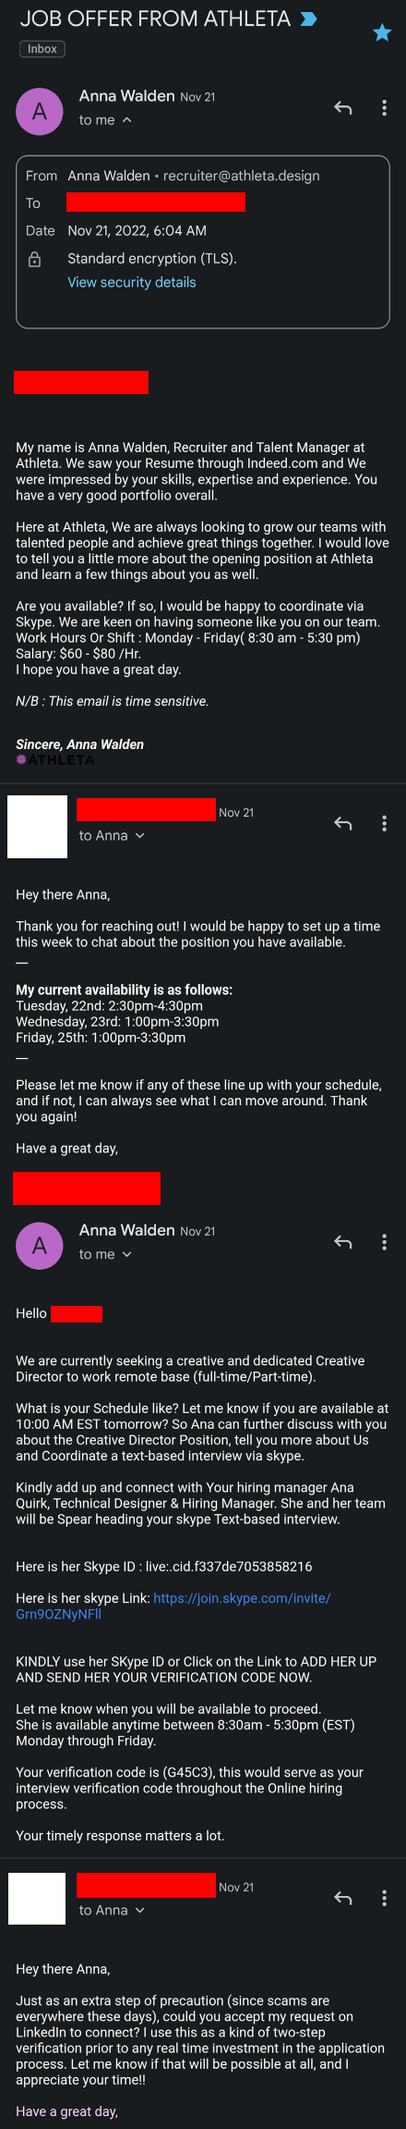Click the reply arrow on second message

click(343, 823)
